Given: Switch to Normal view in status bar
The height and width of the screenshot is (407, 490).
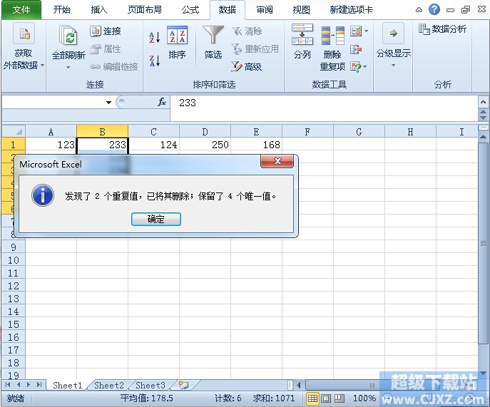Looking at the screenshot, I should [312, 398].
